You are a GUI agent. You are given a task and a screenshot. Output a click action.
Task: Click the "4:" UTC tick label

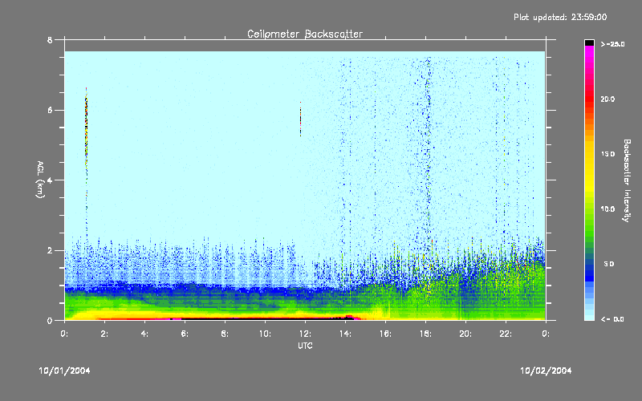click(x=144, y=334)
